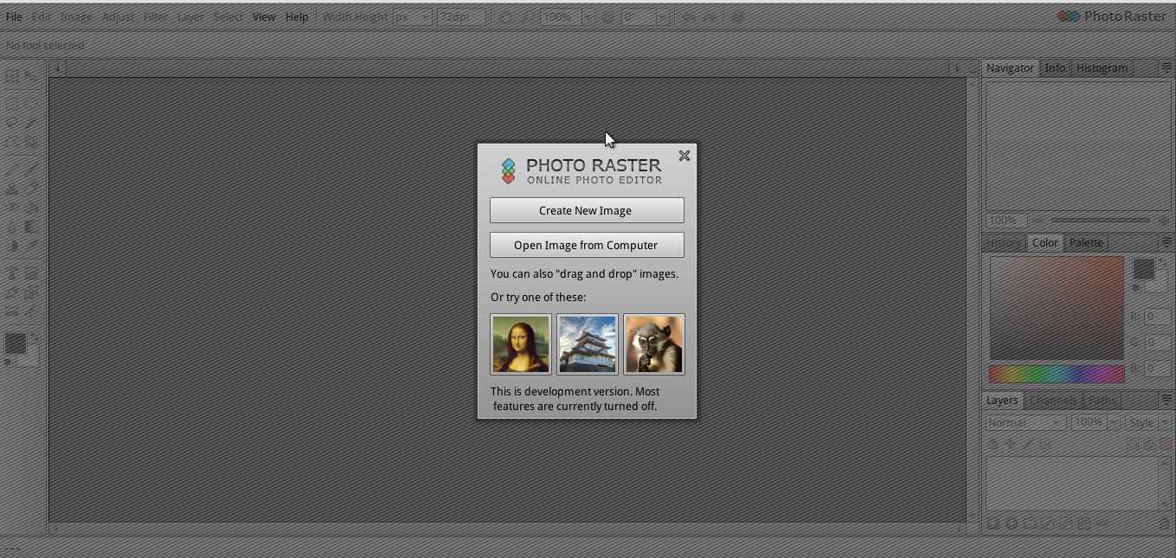Open the px units dropdown

pos(413,17)
